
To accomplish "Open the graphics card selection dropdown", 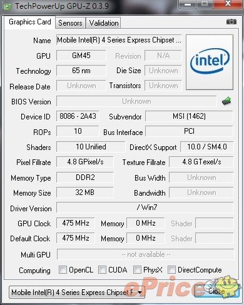I will pos(77,292).
